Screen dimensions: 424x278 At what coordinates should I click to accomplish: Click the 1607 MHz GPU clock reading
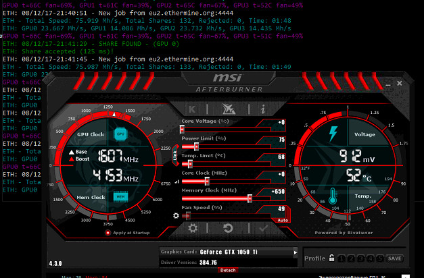tap(118, 157)
